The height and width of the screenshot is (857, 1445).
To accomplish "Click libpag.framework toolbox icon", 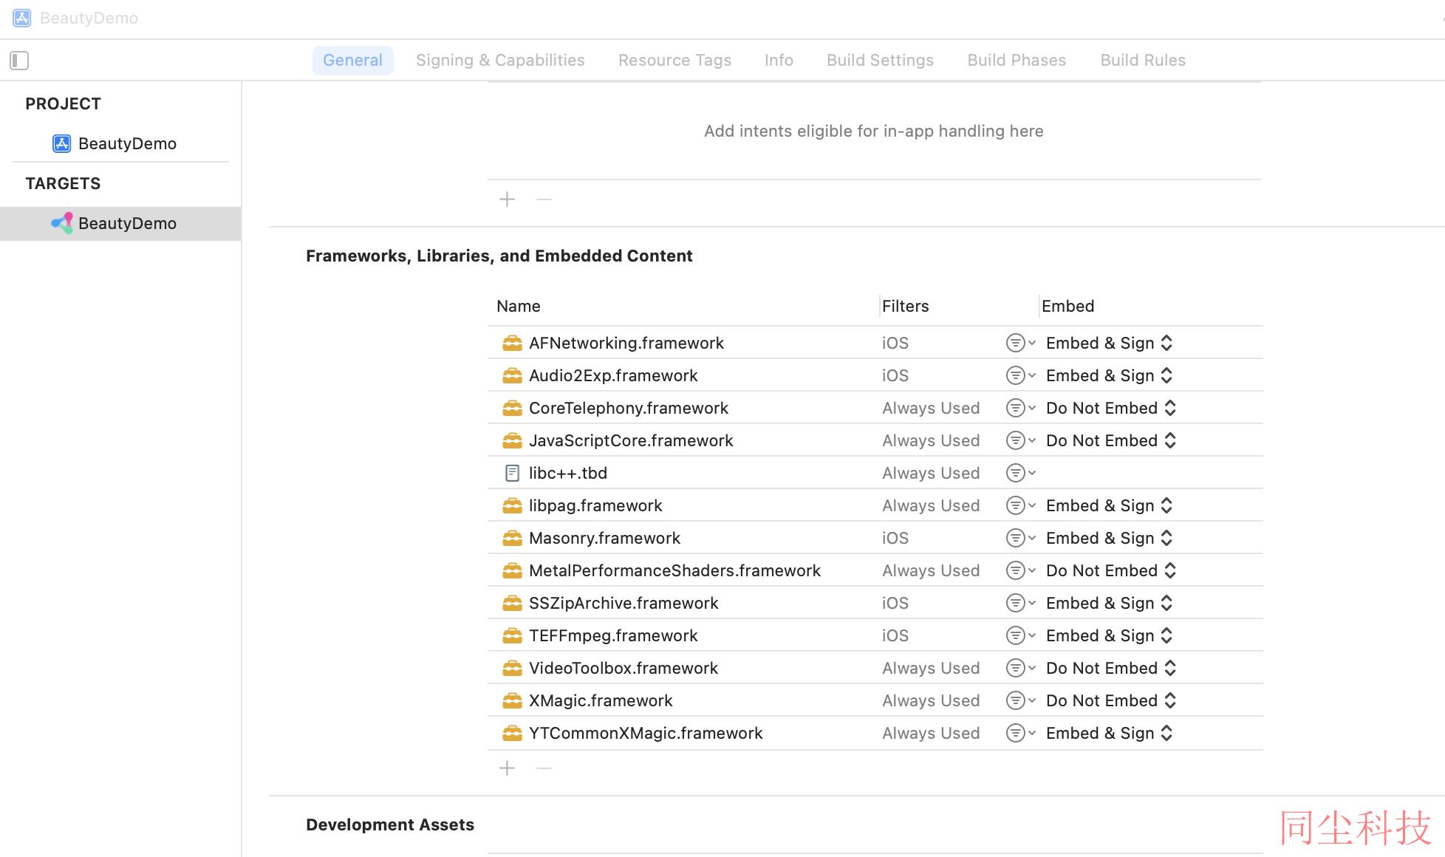I will coord(512,505).
